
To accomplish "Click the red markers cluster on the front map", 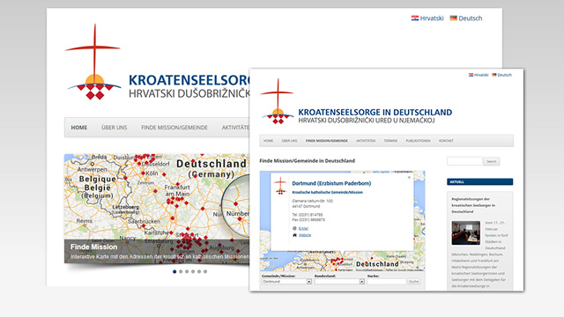I will pyautogui.click(x=337, y=261).
